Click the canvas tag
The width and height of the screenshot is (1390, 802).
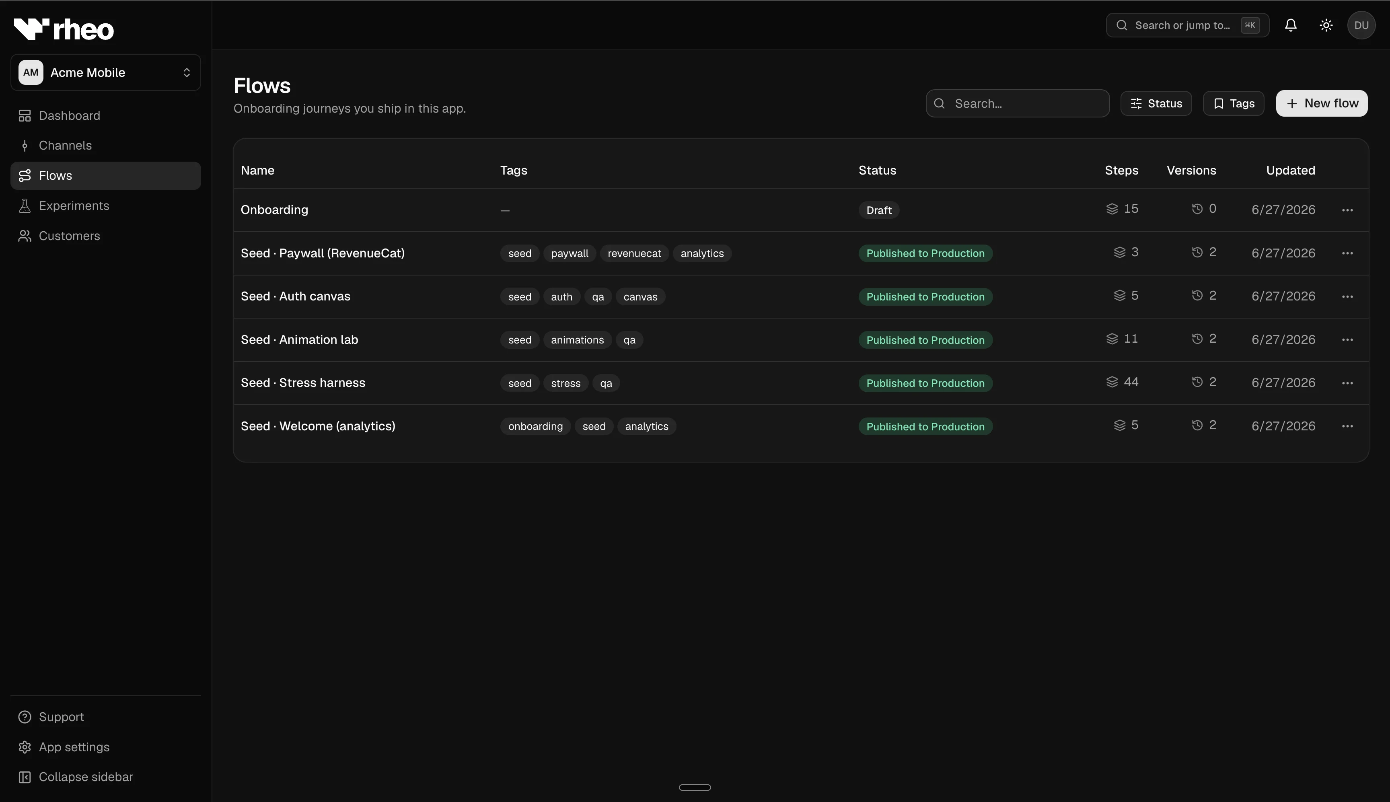tap(640, 296)
